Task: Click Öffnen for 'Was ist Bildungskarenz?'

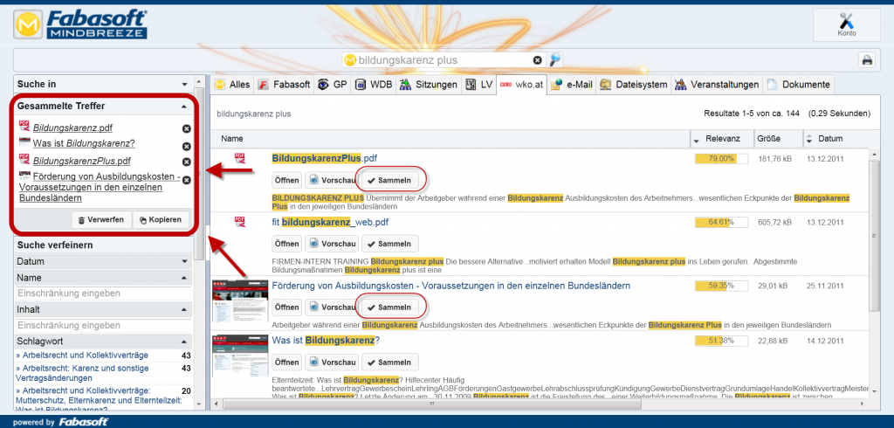Action: tap(286, 362)
